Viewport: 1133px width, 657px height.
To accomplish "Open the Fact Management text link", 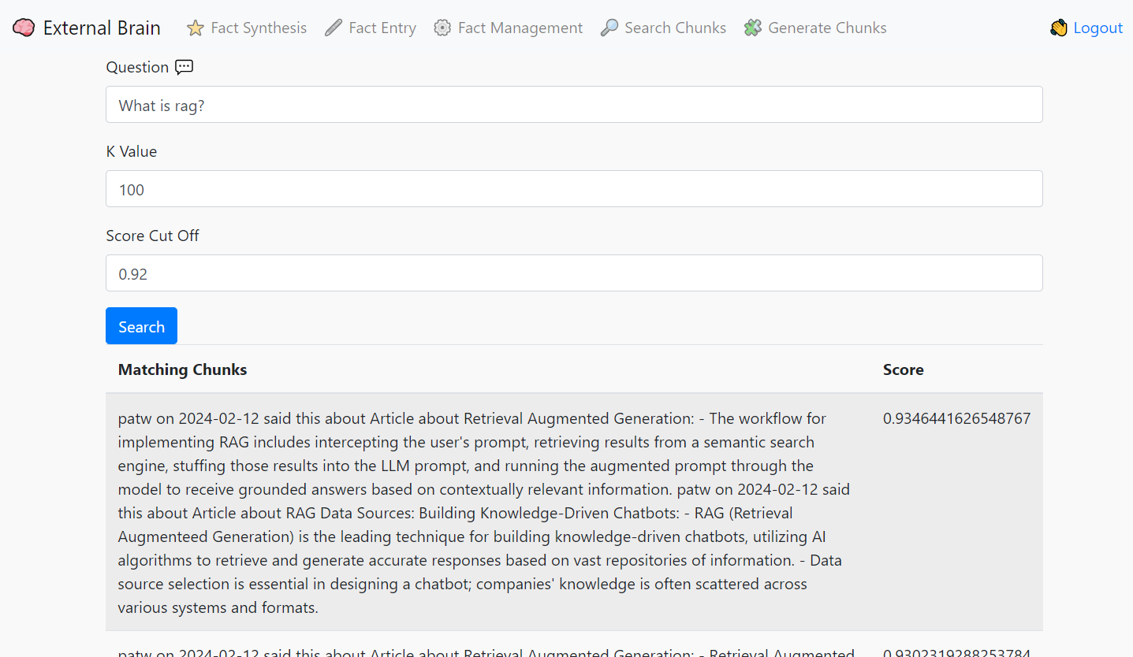I will (520, 28).
